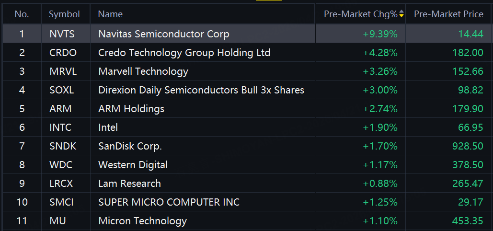Click the LRCX ticker

pyautogui.click(x=61, y=184)
